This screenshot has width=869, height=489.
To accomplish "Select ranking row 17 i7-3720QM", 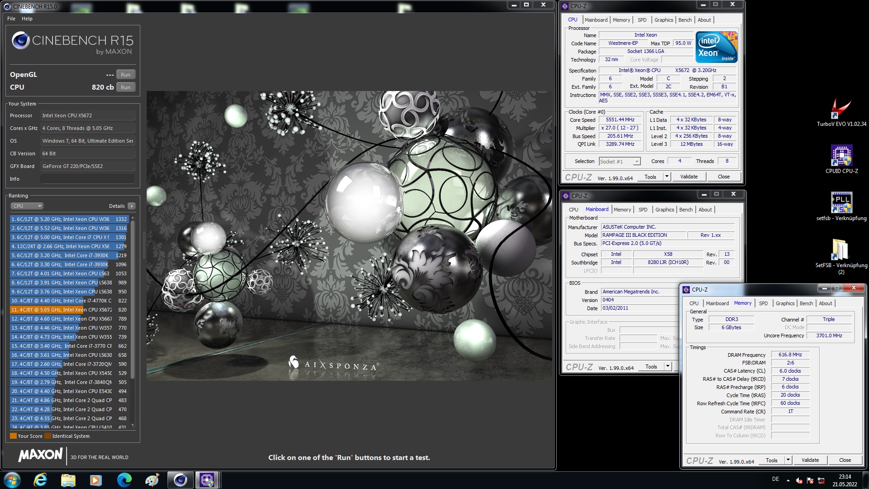I will point(69,364).
